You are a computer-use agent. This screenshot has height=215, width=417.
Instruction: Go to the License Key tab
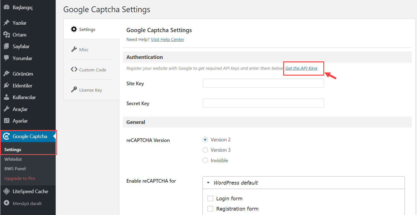(x=91, y=90)
